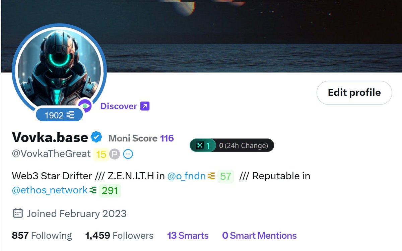Click the green Ethos icon after @ethos_network

point(93,190)
